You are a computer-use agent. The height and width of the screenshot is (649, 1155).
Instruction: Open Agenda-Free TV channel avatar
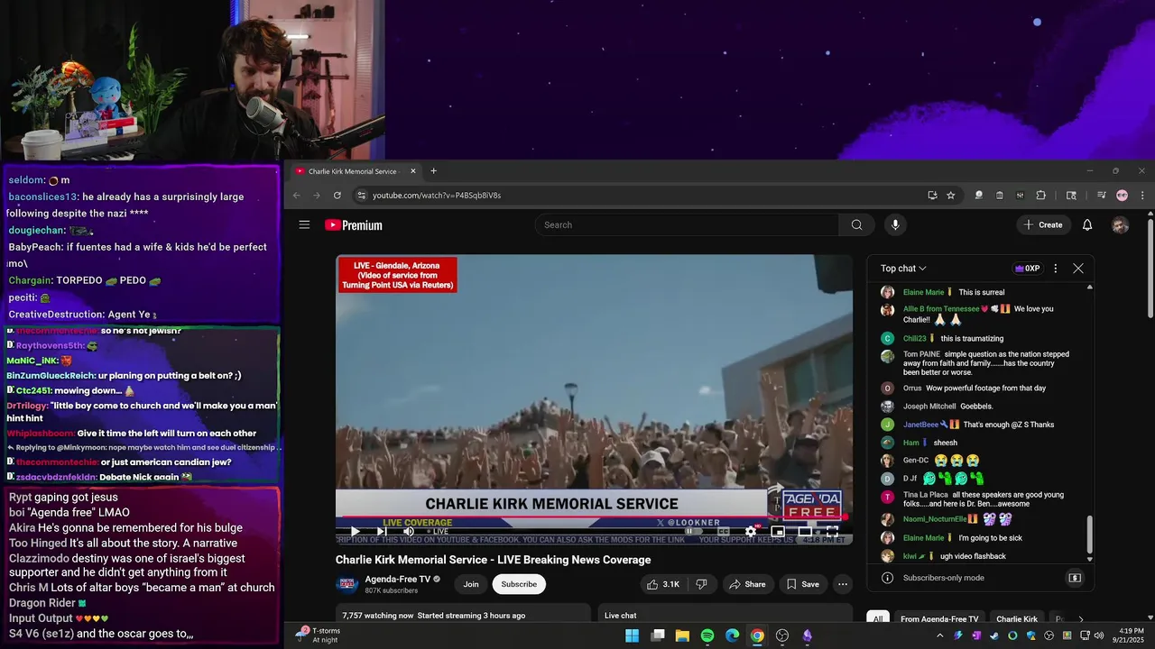point(346,584)
